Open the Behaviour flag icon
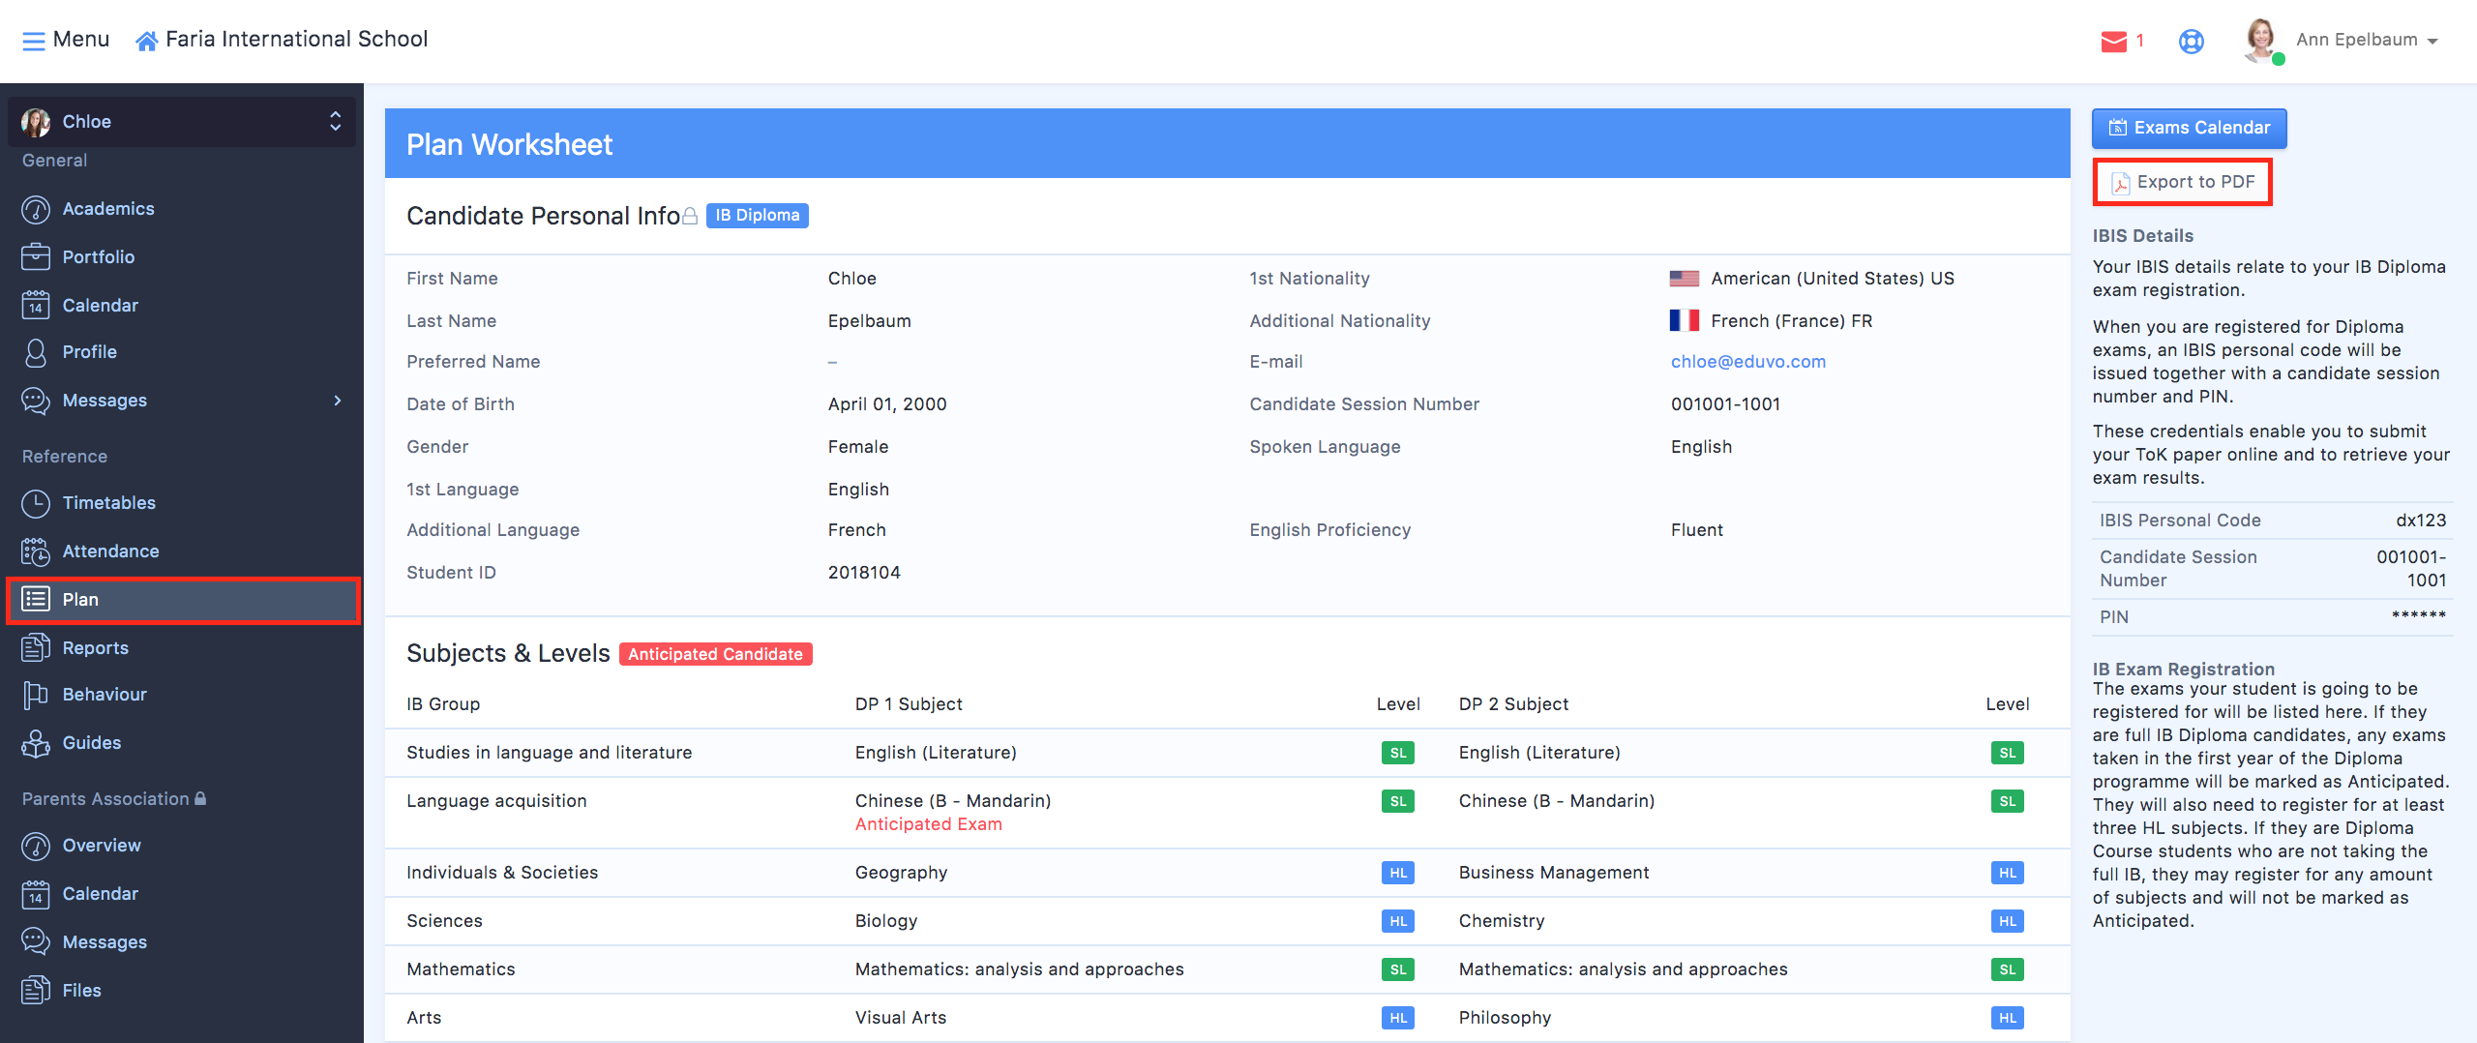 point(36,695)
